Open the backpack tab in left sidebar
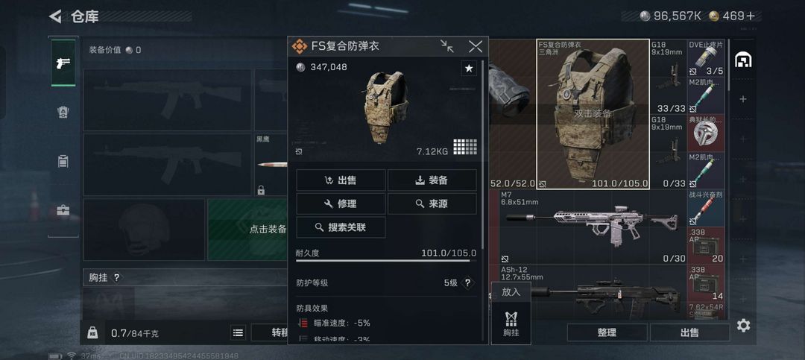The image size is (805, 360). (63, 112)
